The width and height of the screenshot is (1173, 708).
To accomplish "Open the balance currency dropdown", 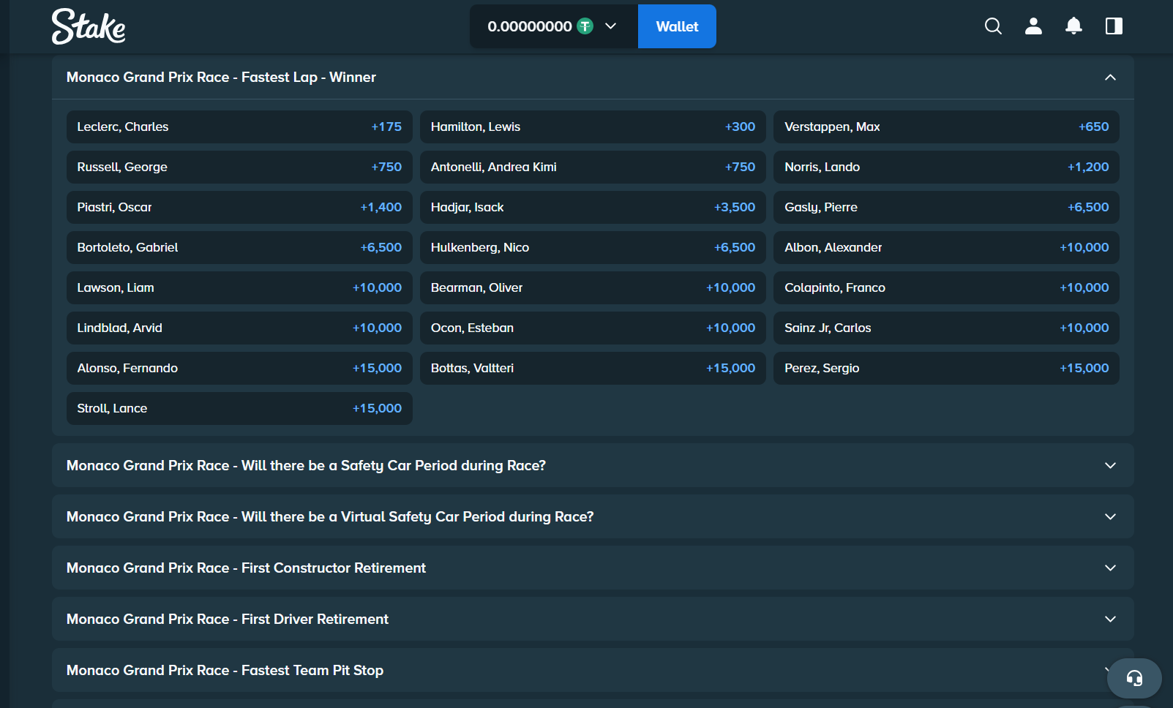I will coord(554,26).
